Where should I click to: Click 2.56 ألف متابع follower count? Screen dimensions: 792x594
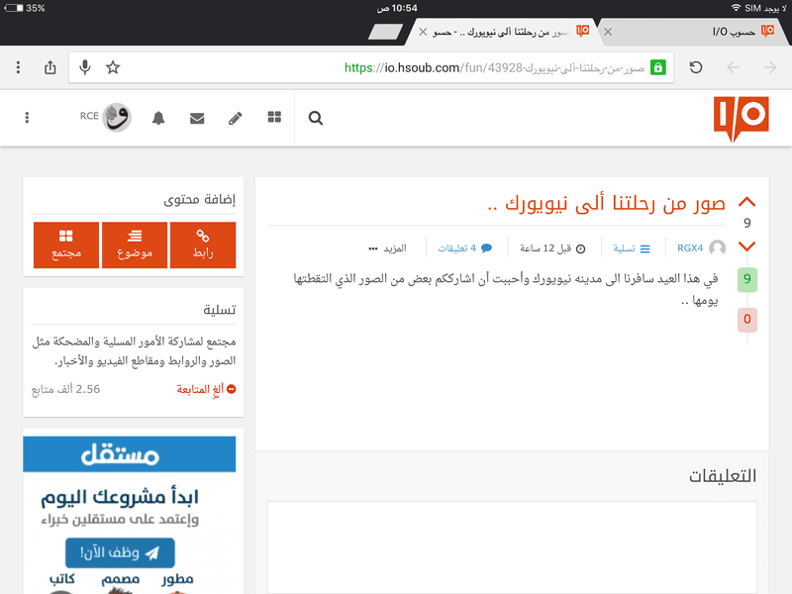65,389
